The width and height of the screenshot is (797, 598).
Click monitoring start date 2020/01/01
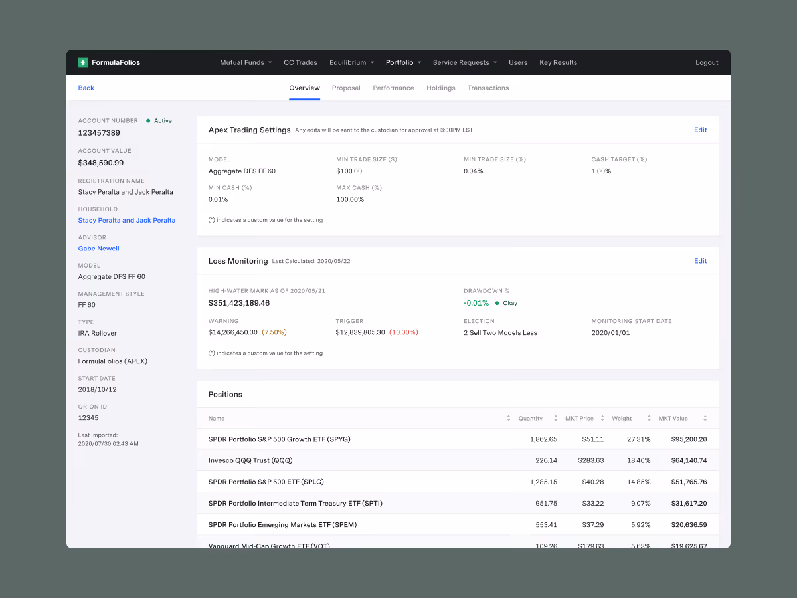(x=610, y=332)
